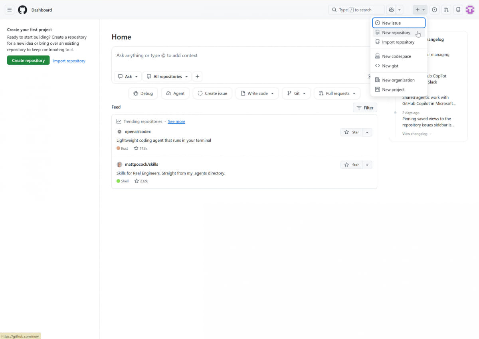This screenshot has height=339, width=479.
Task: Open the All repositories dropdown
Action: (x=167, y=77)
